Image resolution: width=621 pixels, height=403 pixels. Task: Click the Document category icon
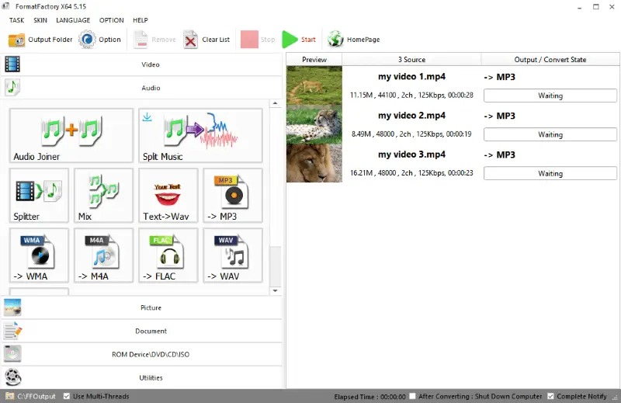click(12, 331)
